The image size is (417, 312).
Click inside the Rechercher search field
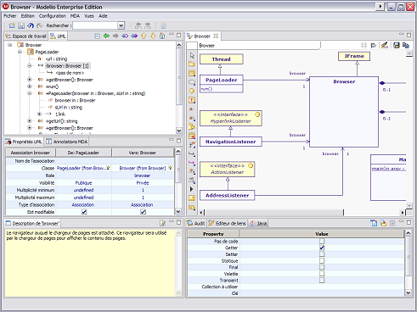coord(95,25)
